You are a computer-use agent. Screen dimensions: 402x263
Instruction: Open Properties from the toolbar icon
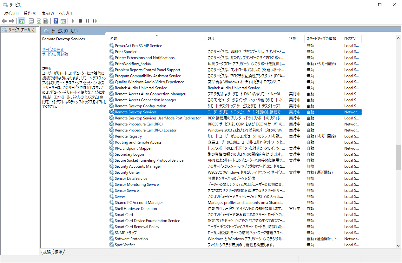coord(31,21)
